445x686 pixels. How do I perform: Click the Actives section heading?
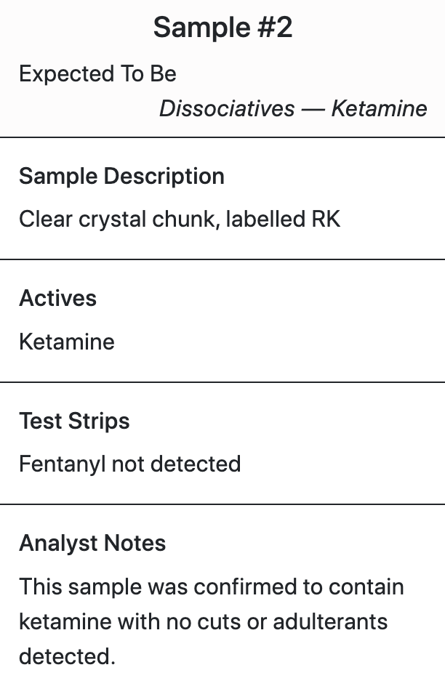(x=57, y=299)
